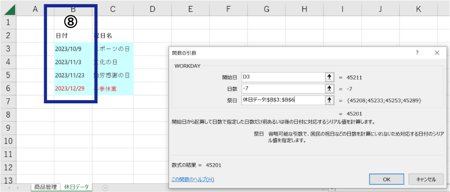Click the dialog help question mark
The height and width of the screenshot is (192, 450).
pos(417,53)
